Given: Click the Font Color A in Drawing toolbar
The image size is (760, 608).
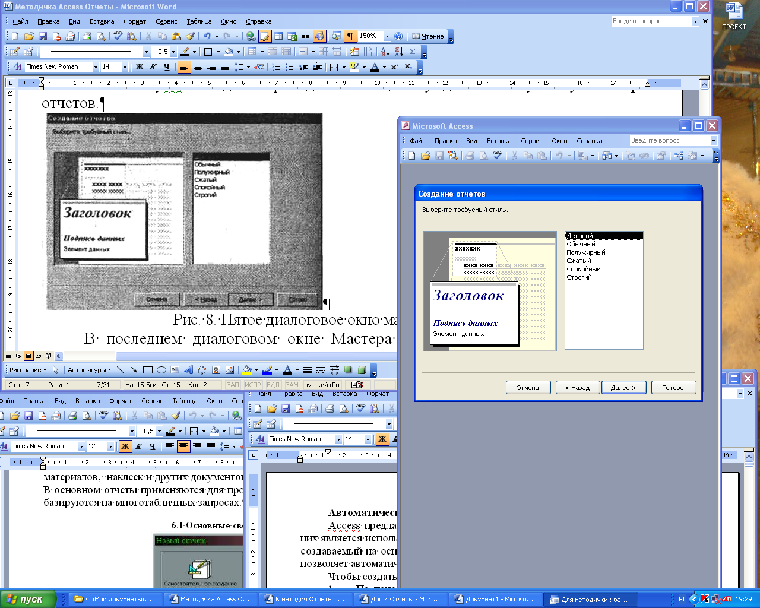Looking at the screenshot, I should pos(287,370).
